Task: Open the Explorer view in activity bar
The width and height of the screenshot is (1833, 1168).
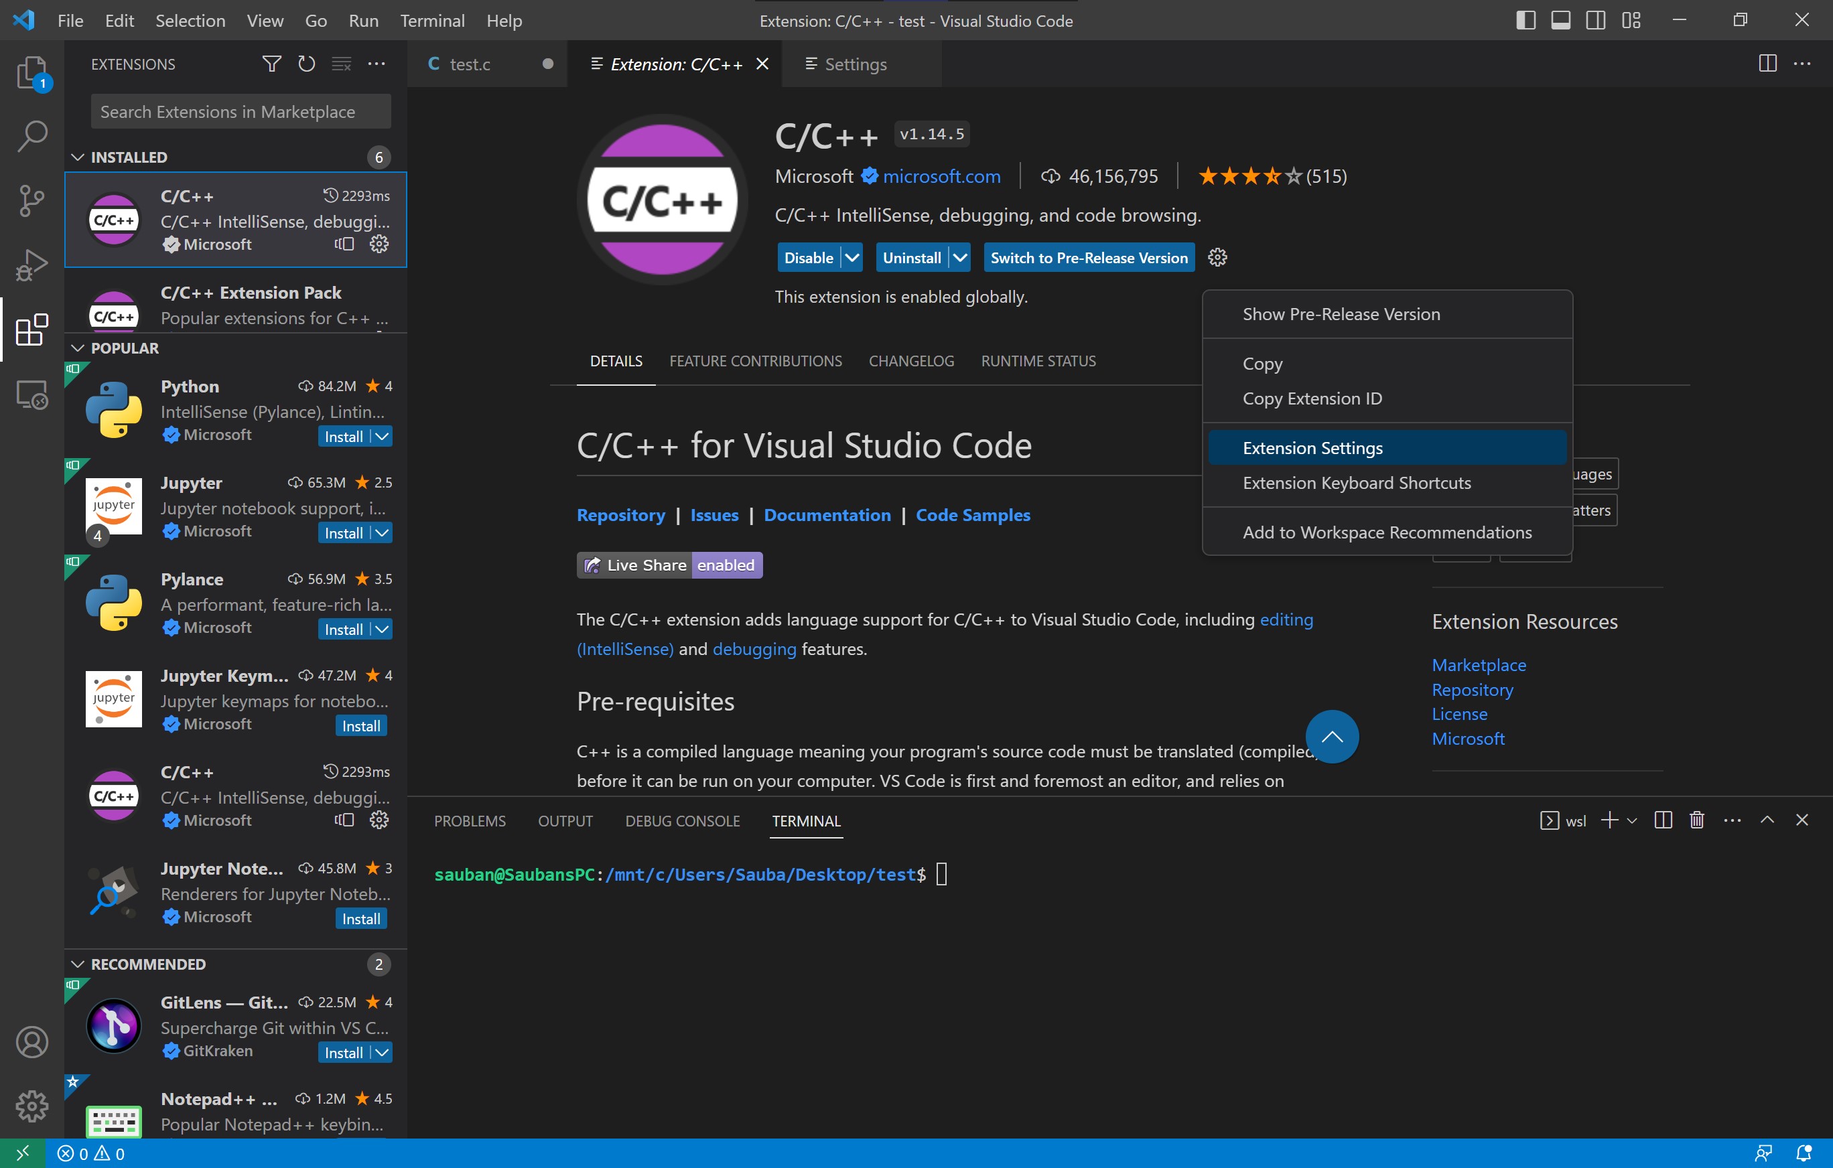Action: (x=32, y=72)
